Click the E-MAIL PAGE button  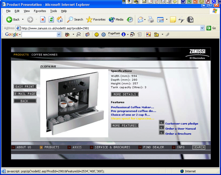tap(25, 94)
